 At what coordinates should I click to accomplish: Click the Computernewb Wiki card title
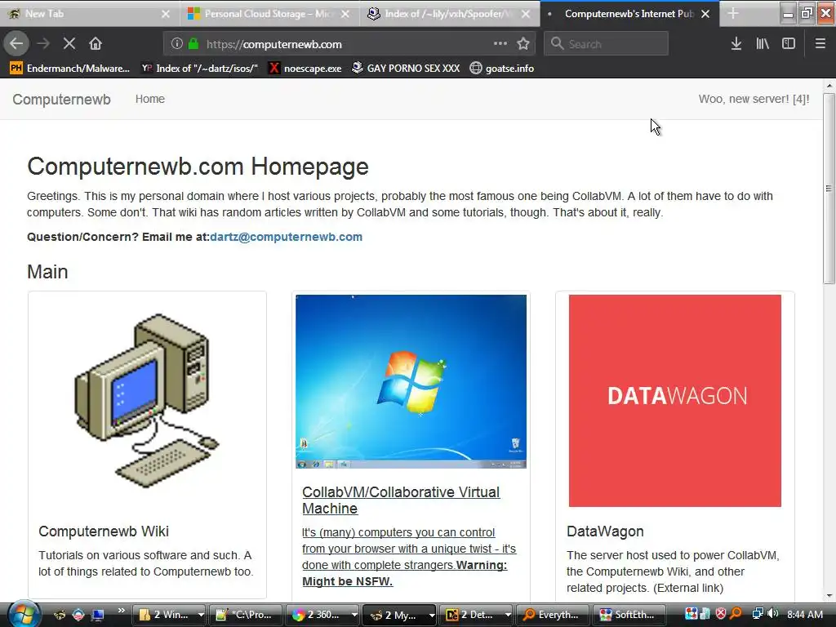104,531
